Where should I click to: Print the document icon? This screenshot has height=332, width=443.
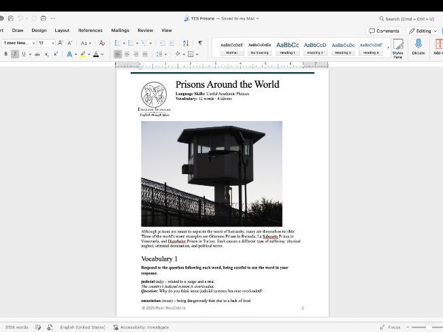(x=44, y=18)
